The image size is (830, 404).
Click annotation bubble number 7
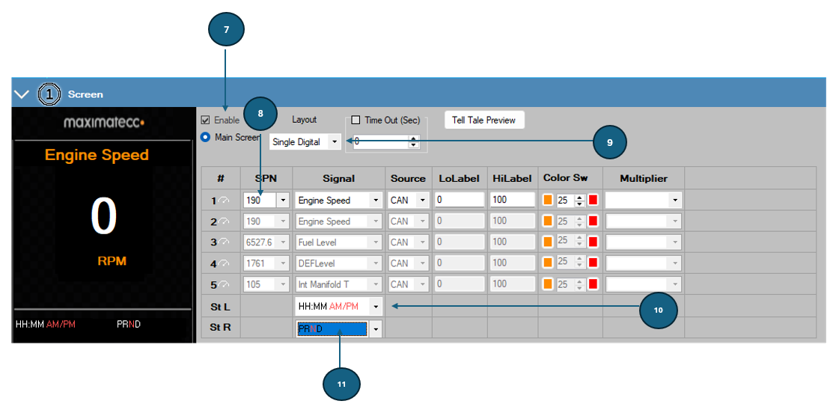(x=227, y=30)
